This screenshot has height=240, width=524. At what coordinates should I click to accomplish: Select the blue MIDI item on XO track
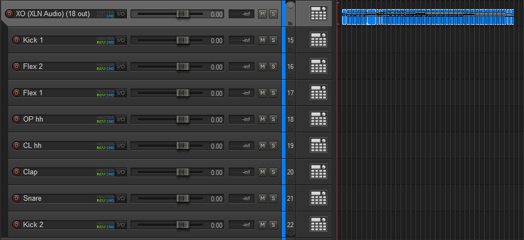(x=428, y=17)
